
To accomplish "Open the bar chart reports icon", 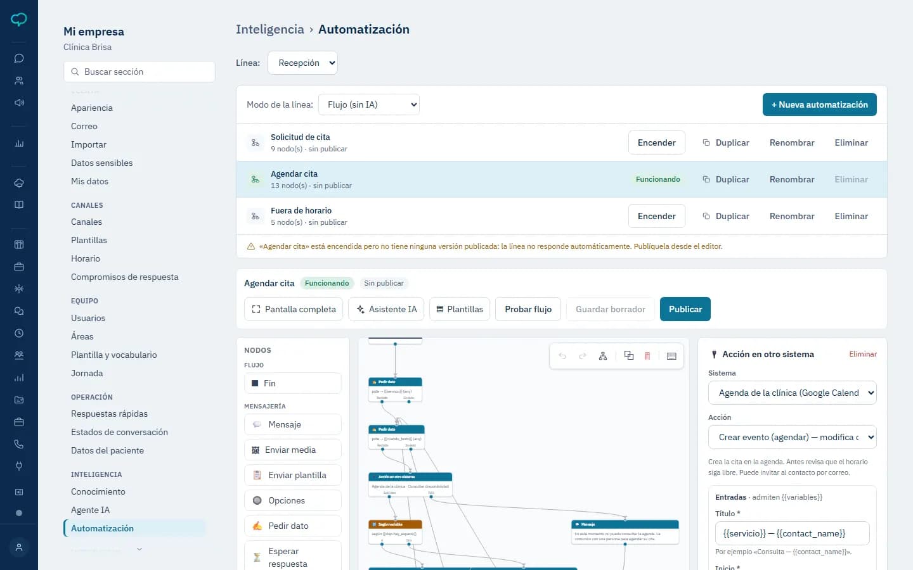I will [19, 144].
